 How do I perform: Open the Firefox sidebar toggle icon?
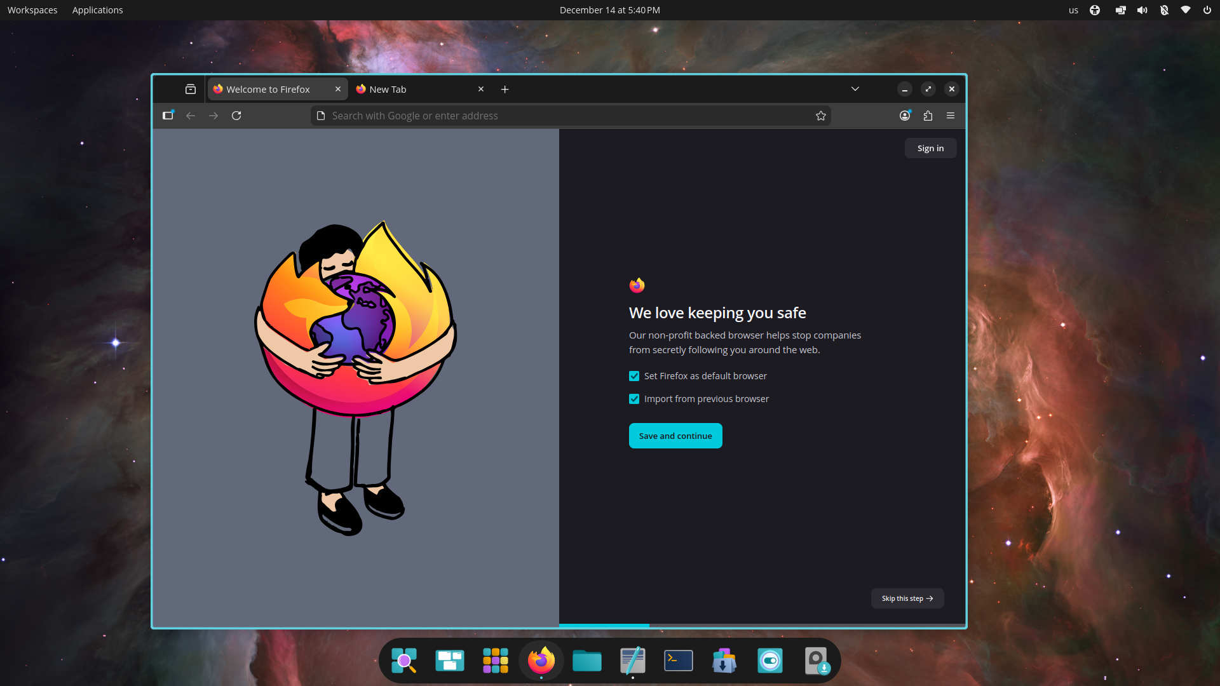[x=168, y=116]
